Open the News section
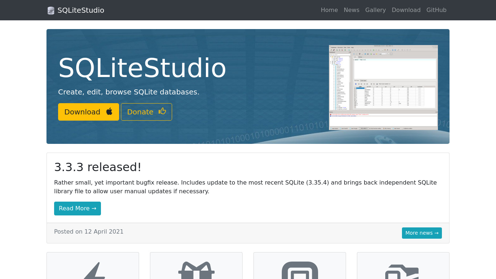The width and height of the screenshot is (496, 279). (x=351, y=10)
